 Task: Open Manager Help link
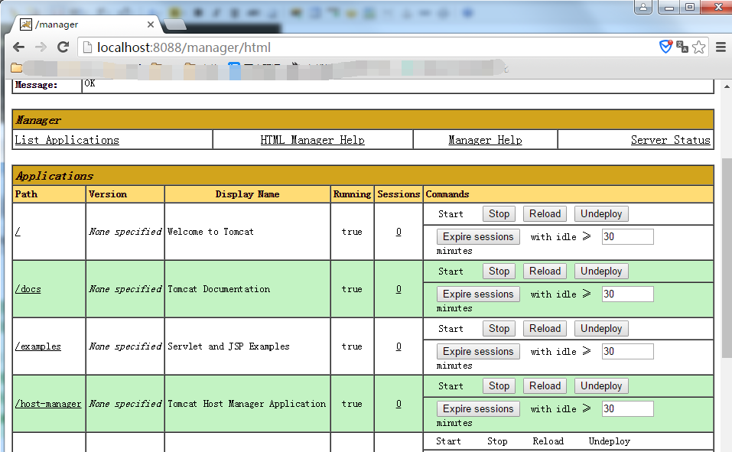click(x=485, y=140)
